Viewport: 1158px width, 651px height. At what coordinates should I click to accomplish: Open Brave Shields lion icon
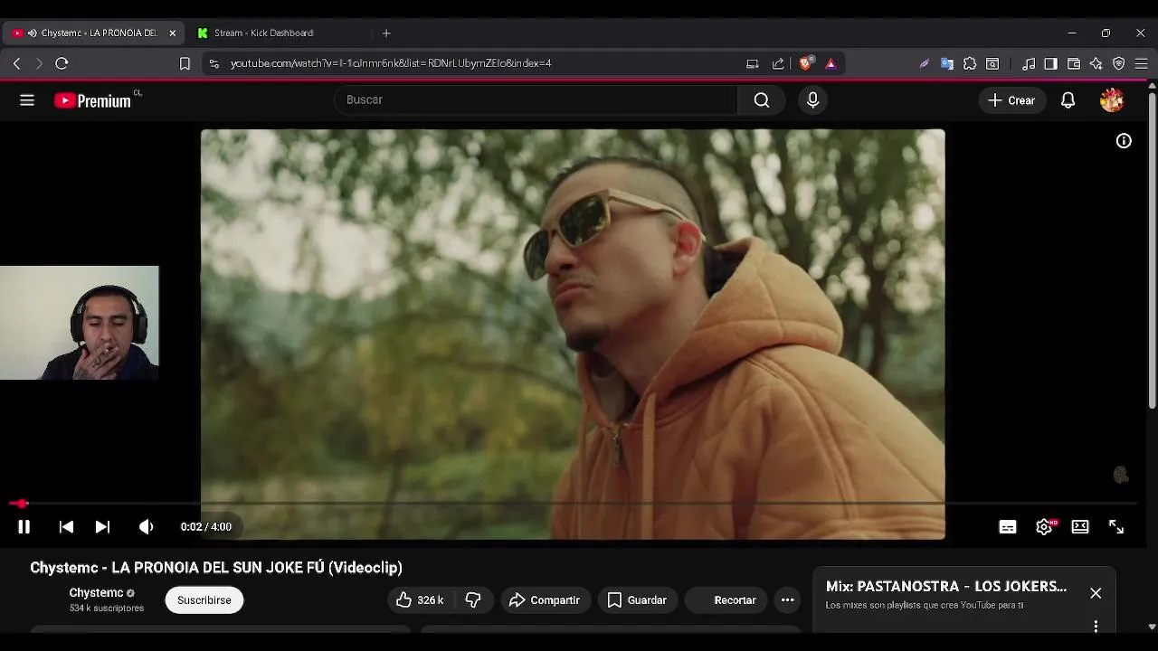(805, 63)
